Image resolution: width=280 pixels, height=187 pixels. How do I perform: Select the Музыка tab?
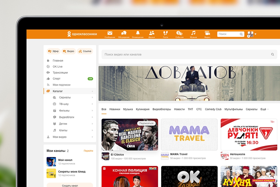128,109
